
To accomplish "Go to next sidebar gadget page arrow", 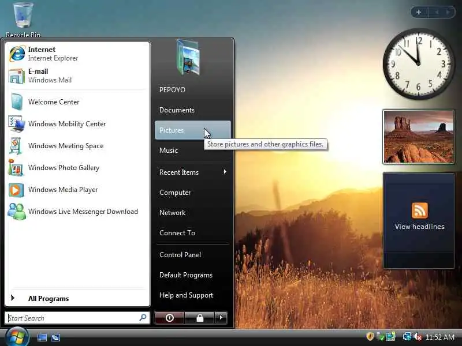I will pyautogui.click(x=448, y=12).
